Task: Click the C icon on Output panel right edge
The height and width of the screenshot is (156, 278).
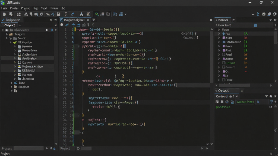Action: click(276, 130)
